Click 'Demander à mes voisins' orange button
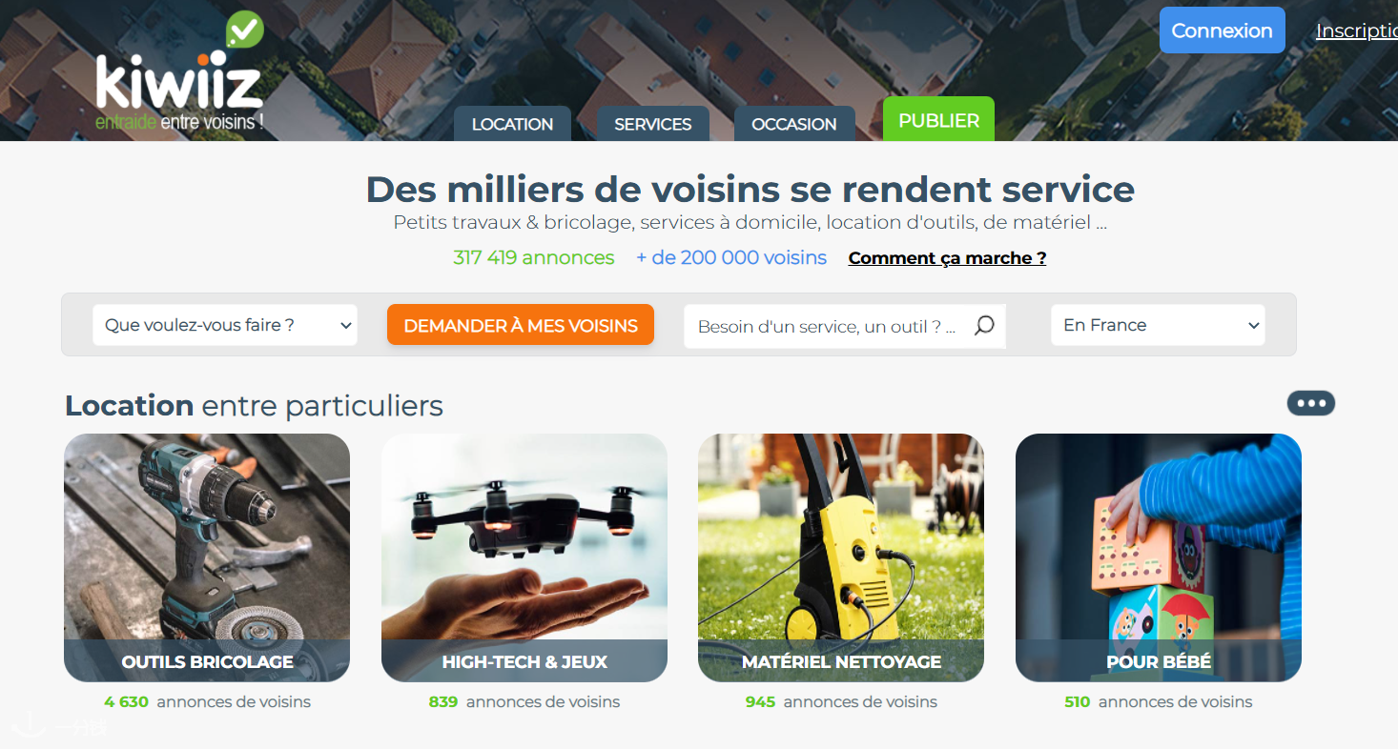 (x=521, y=325)
